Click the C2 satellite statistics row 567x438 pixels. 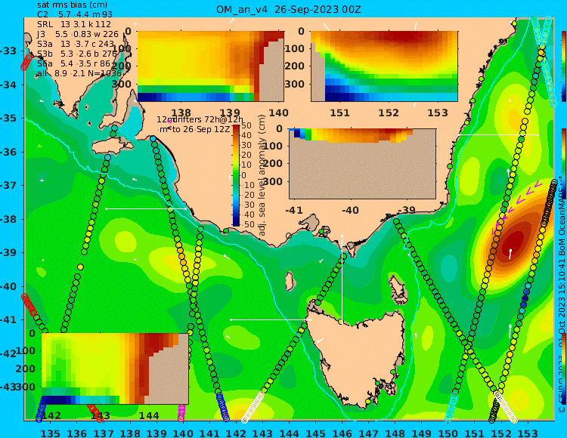click(75, 14)
